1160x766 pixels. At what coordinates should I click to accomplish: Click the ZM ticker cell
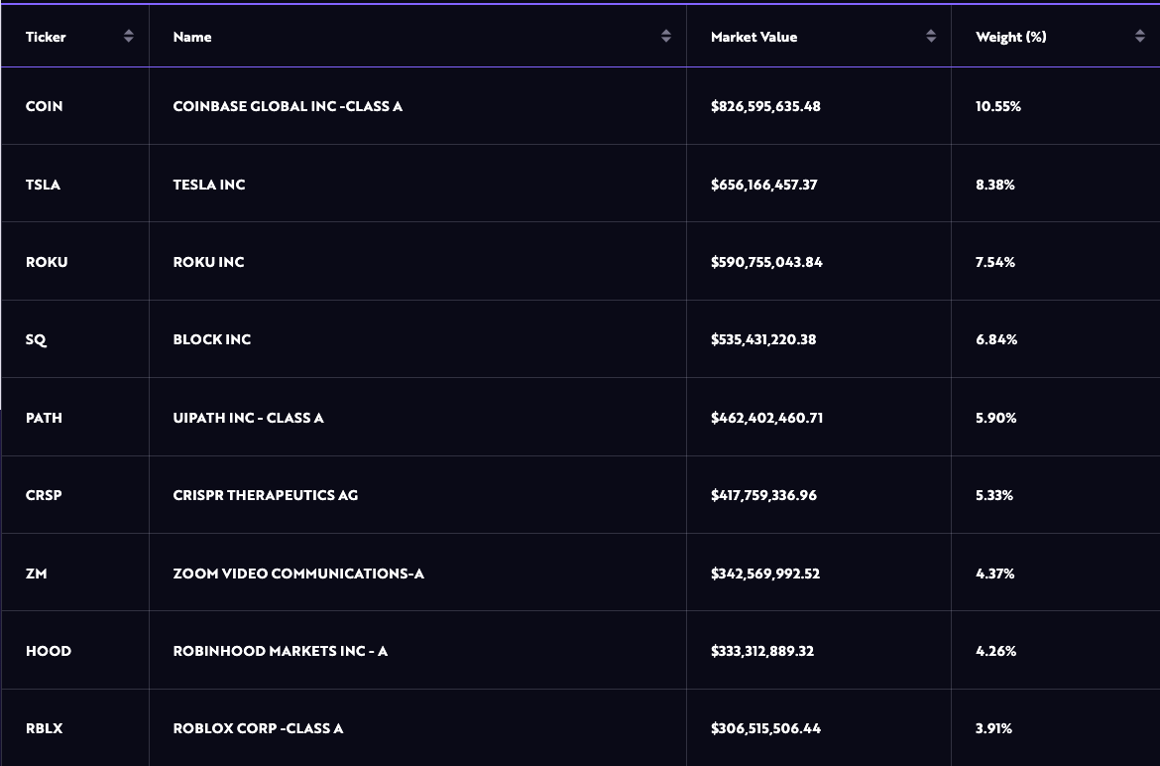(x=36, y=574)
